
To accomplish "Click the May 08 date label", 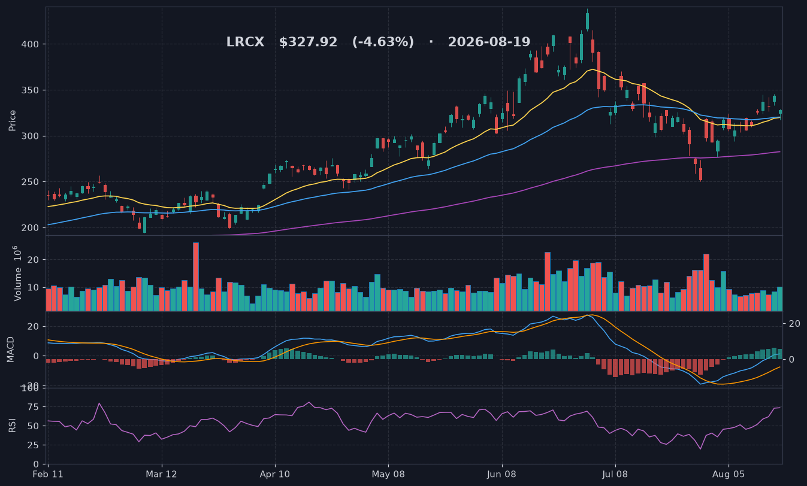I will [388, 473].
